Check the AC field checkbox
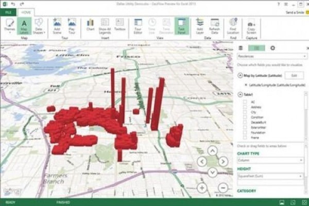This screenshot has width=309, height=206. click(245, 102)
